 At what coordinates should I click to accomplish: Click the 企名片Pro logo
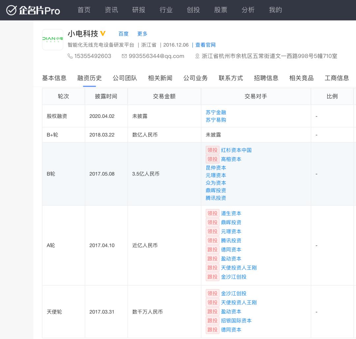coord(33,10)
